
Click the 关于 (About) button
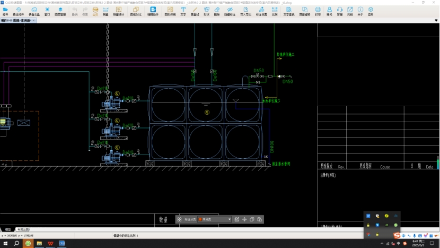(360, 11)
